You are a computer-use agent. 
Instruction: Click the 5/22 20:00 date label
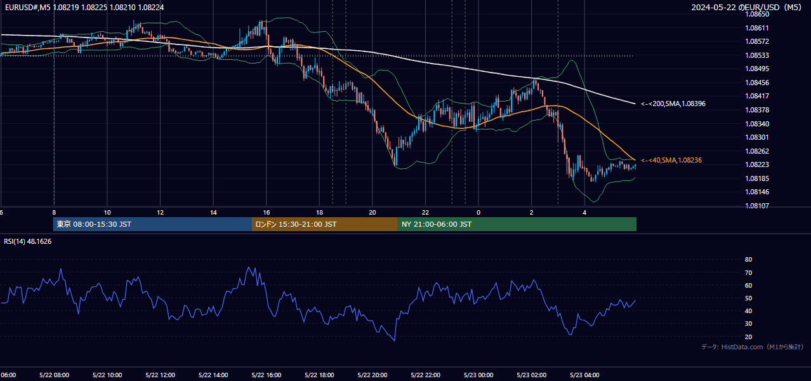tap(373, 375)
